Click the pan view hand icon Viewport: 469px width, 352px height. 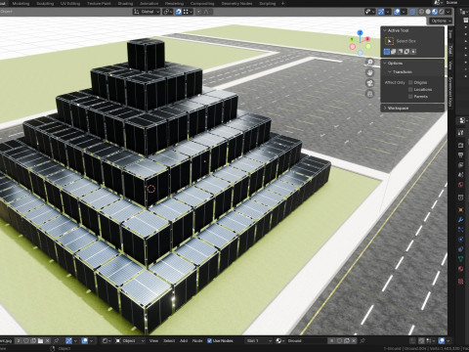click(370, 72)
